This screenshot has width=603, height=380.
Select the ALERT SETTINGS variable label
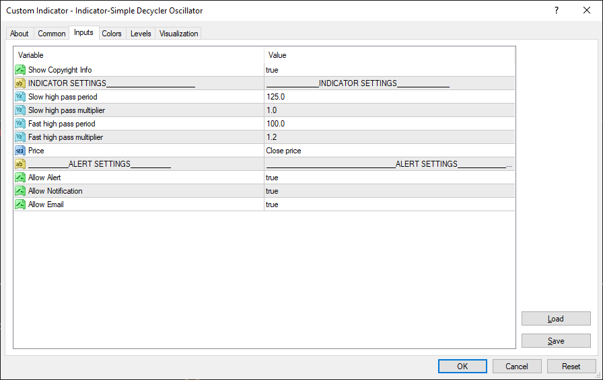click(x=100, y=164)
